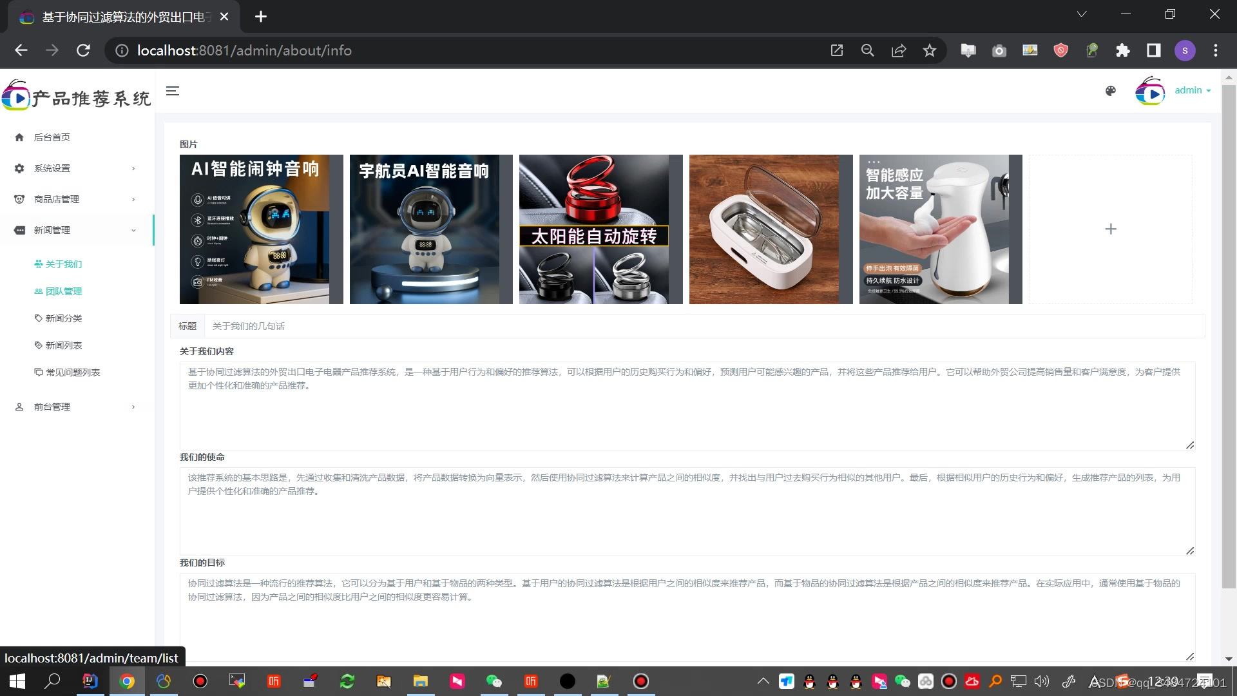Click the admin avatar image
The image size is (1237, 696).
(1150, 91)
